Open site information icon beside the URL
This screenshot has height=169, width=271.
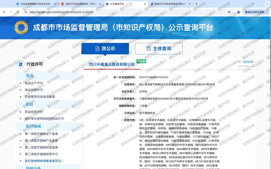(x=26, y=12)
